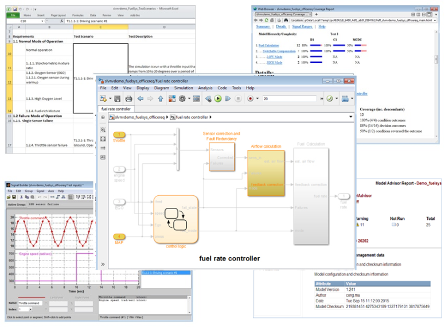Click the stop time field showing 20
The image size is (445, 327).
pos(289,99)
